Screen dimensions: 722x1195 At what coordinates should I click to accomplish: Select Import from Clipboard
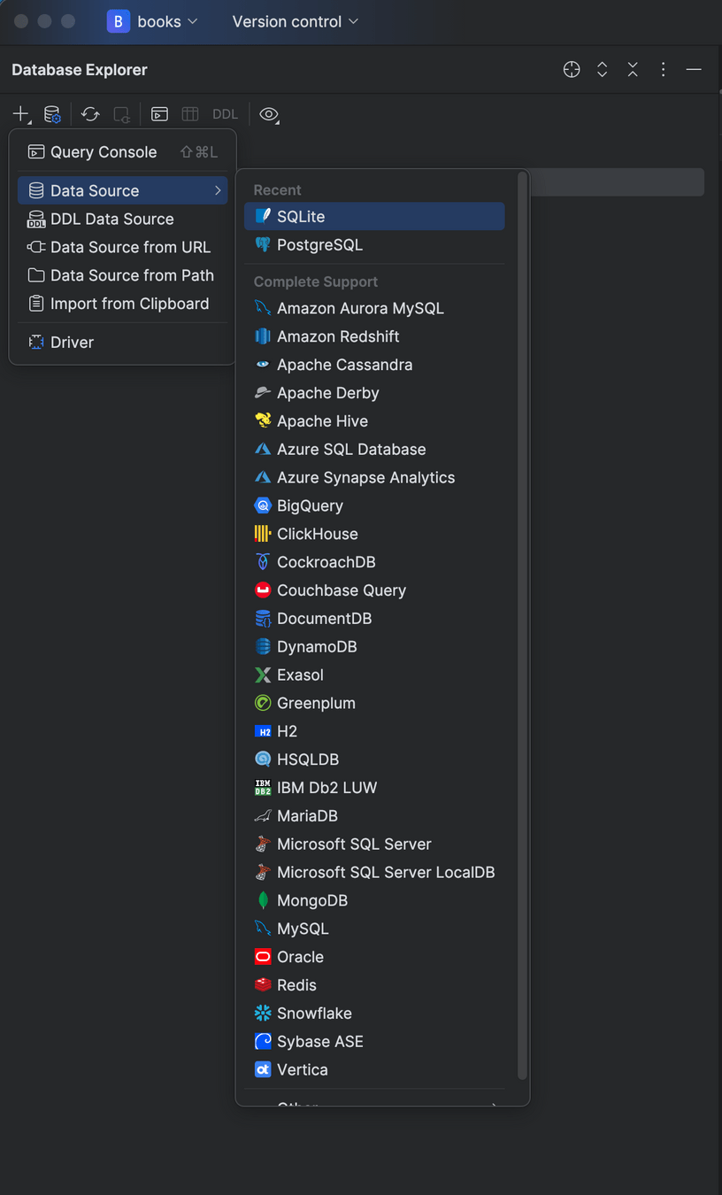[122, 304]
